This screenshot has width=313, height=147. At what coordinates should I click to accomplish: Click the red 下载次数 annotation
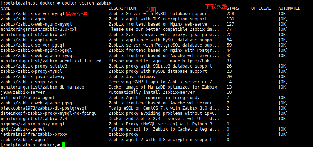[x=217, y=6]
